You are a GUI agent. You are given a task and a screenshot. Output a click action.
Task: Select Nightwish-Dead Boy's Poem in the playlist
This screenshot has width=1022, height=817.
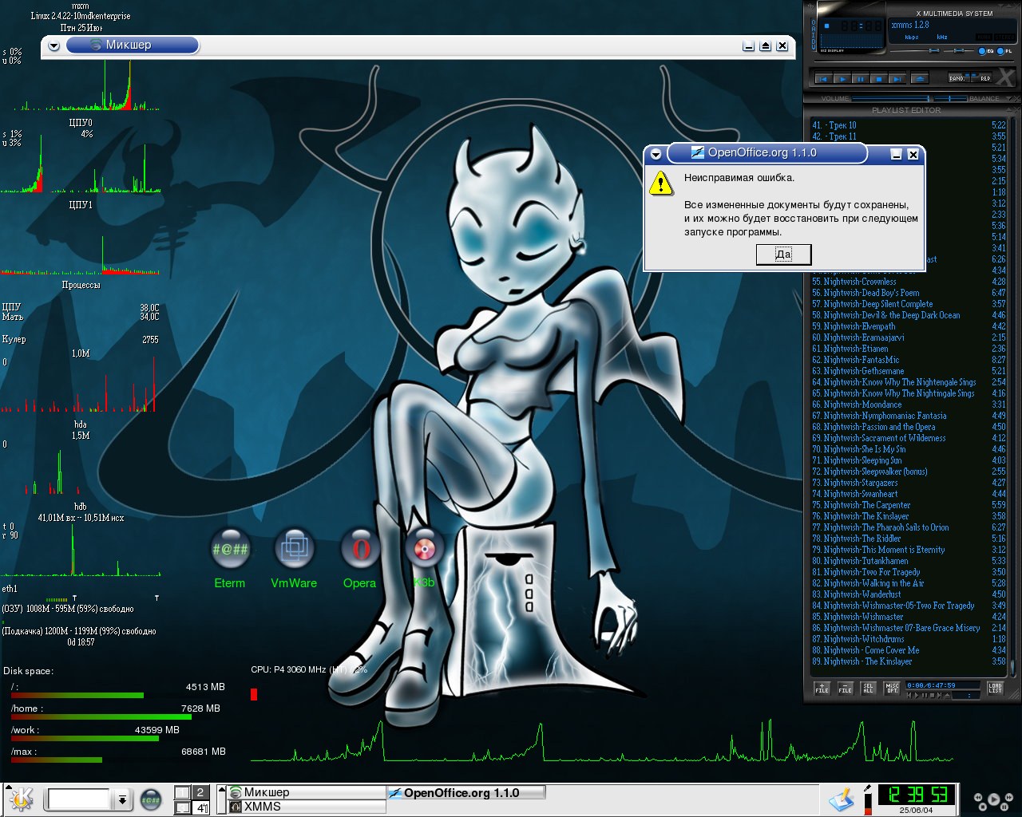tap(909, 293)
